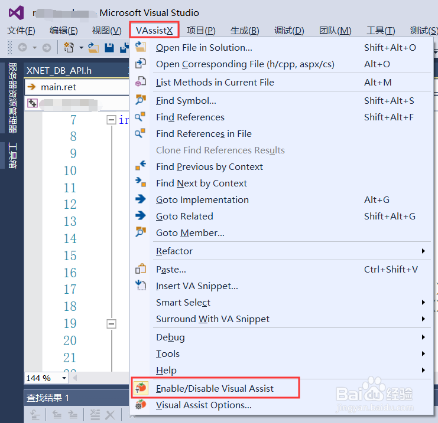
Task: Expand the Help submenu arrow
Action: tap(423, 370)
